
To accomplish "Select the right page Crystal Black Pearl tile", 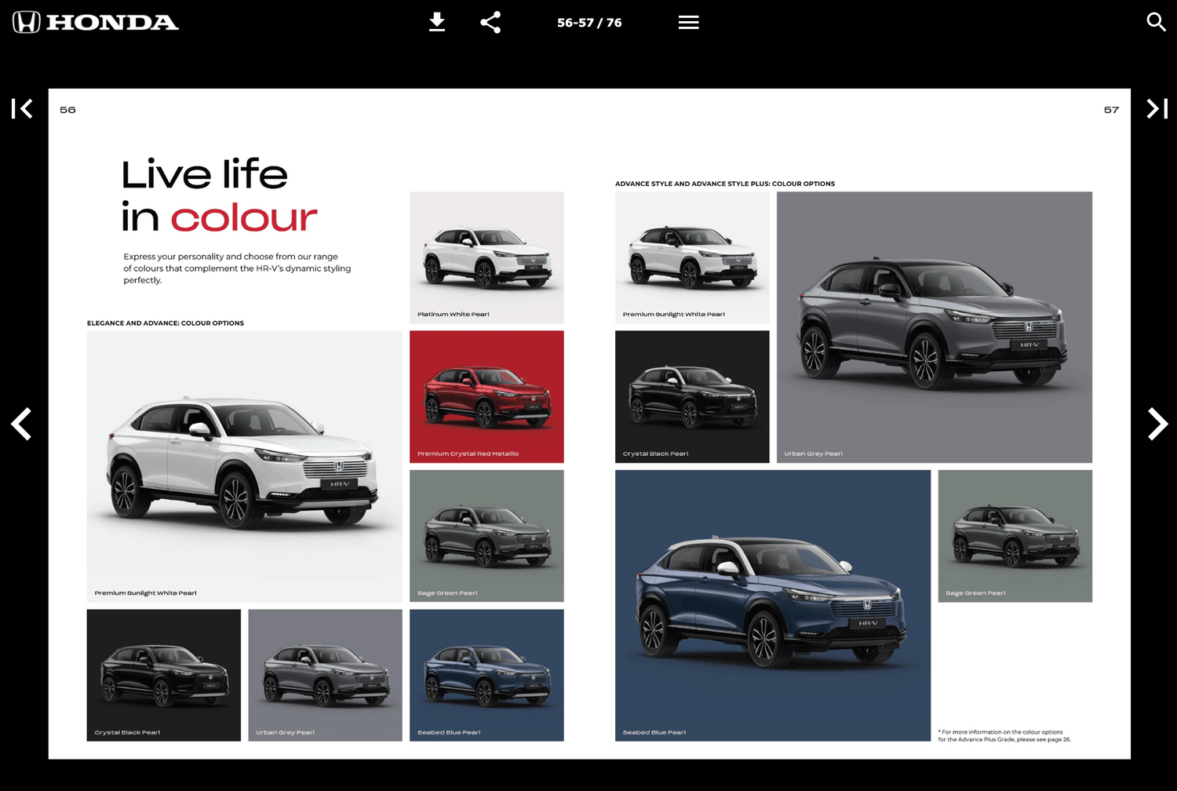I will point(692,396).
